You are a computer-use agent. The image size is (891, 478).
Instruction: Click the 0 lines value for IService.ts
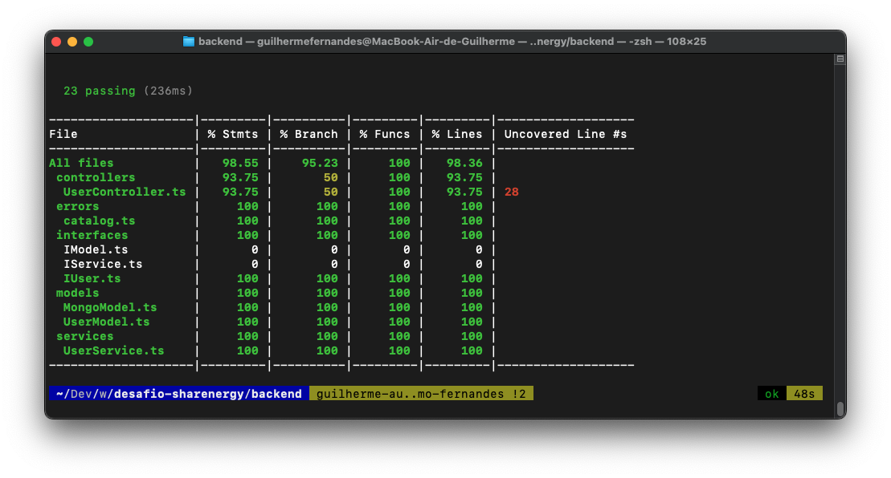[x=479, y=264]
